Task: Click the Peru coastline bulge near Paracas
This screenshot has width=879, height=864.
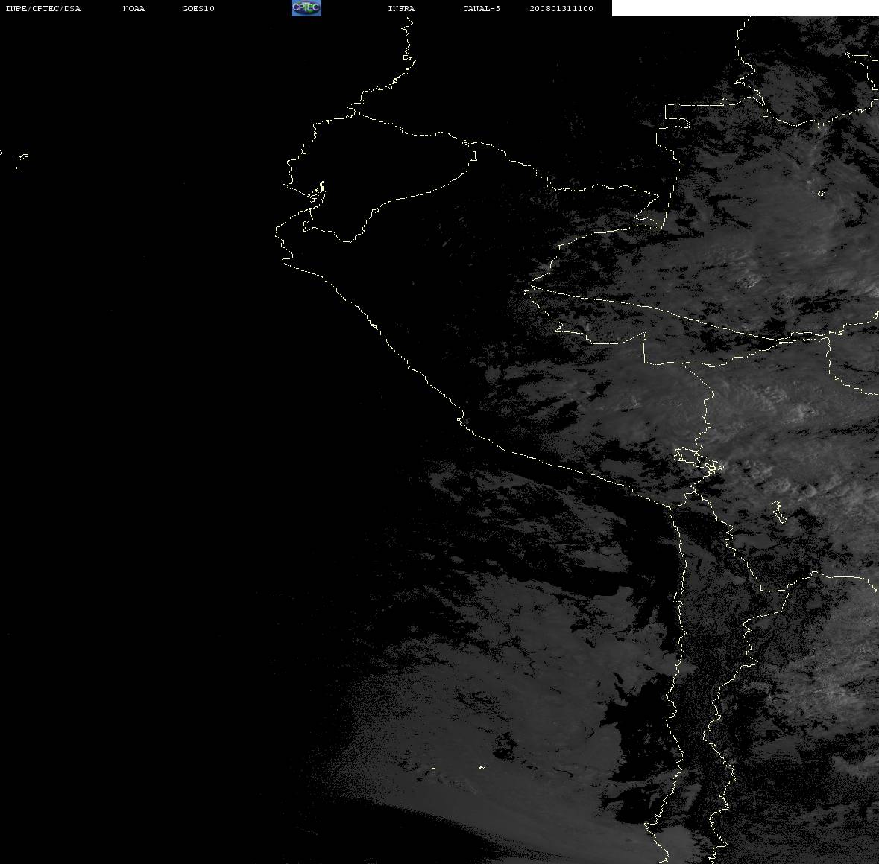Action: (461, 419)
